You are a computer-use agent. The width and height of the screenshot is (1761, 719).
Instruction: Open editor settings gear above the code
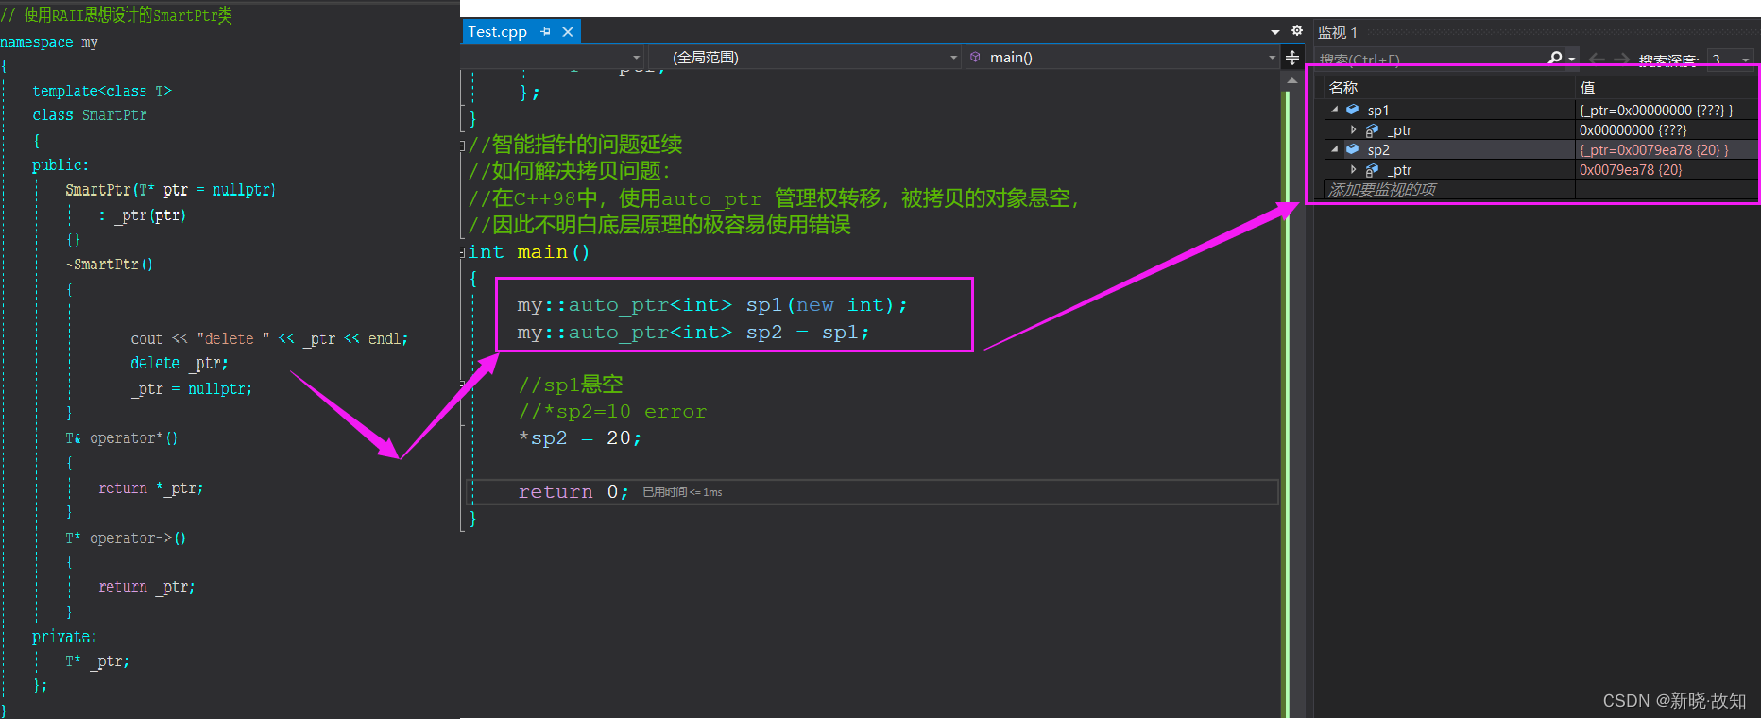(x=1297, y=31)
